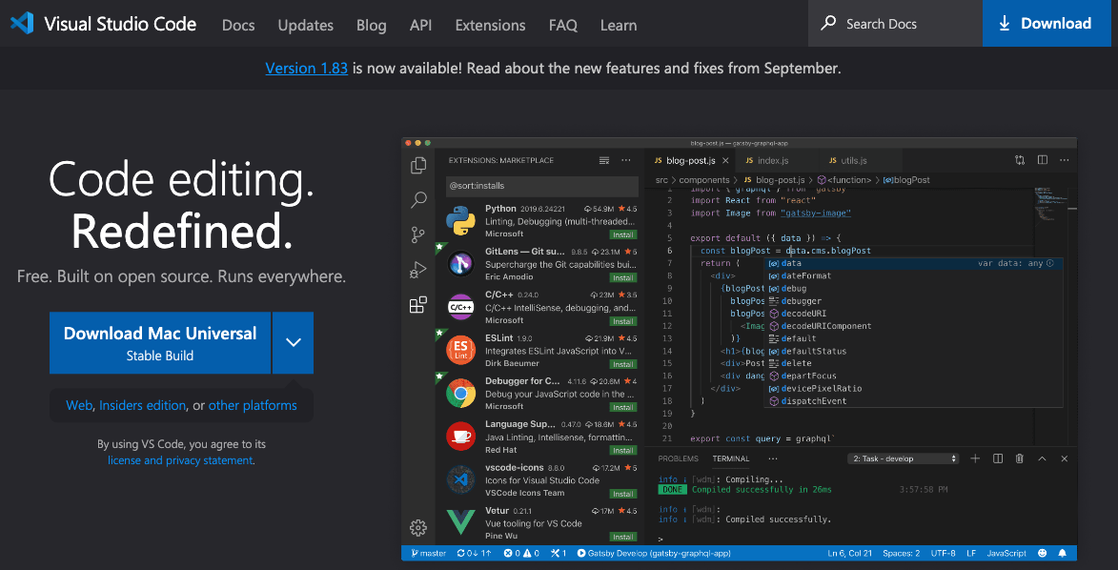This screenshot has height=570, width=1118.
Task: Click 'Spaces: 2' in status bar
Action: point(901,553)
